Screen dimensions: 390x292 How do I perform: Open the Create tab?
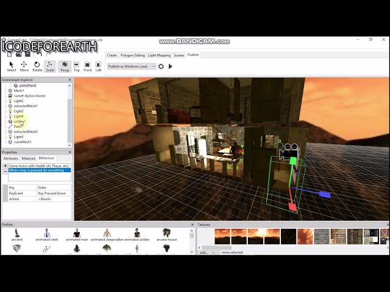click(112, 55)
